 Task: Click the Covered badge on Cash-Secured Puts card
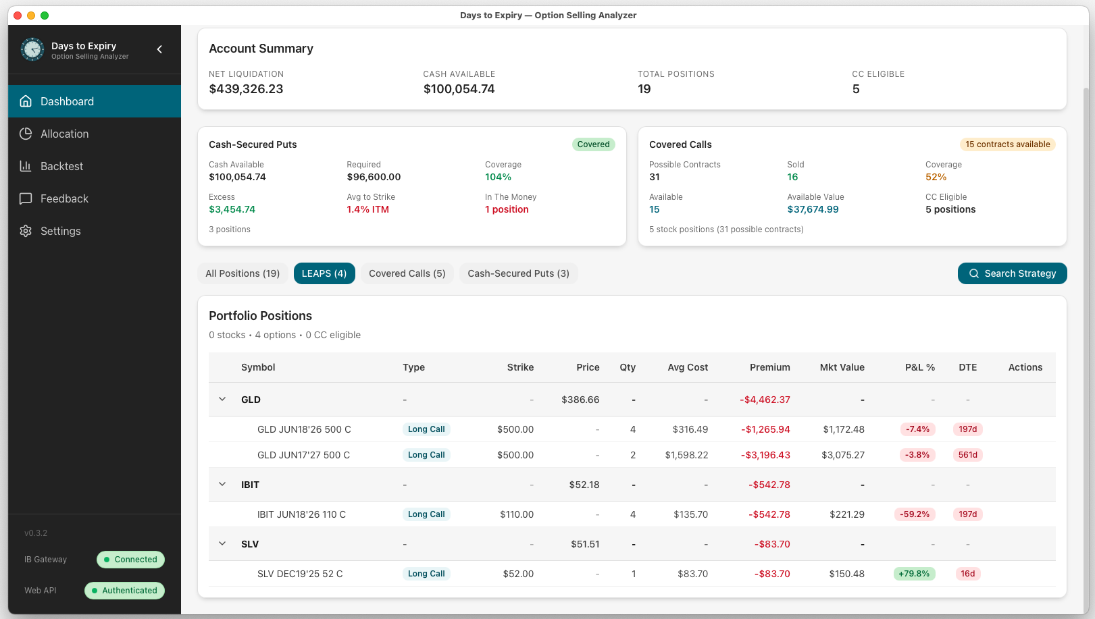point(593,144)
